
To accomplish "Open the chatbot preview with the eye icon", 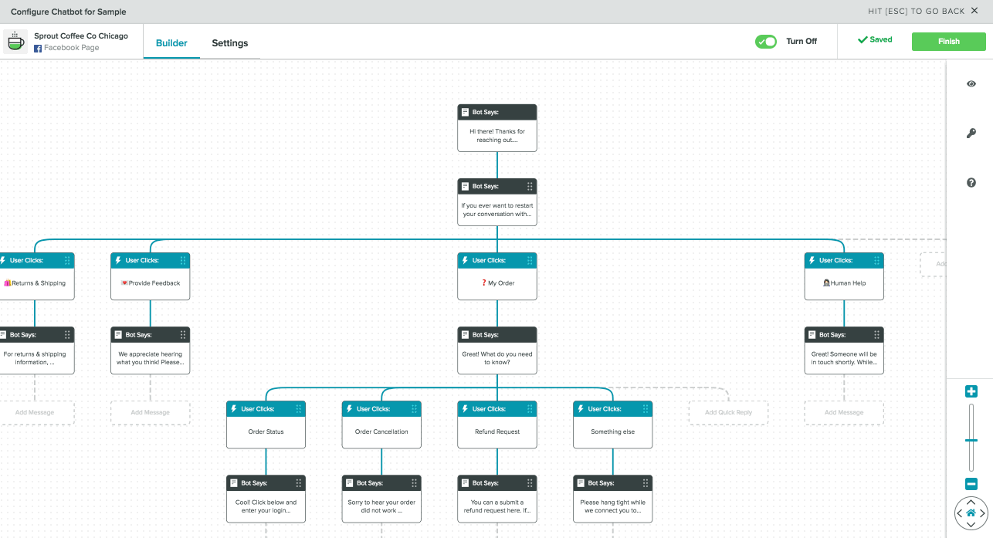I will click(971, 83).
